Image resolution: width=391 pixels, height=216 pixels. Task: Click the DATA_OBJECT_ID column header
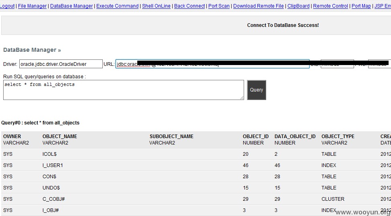295,137
